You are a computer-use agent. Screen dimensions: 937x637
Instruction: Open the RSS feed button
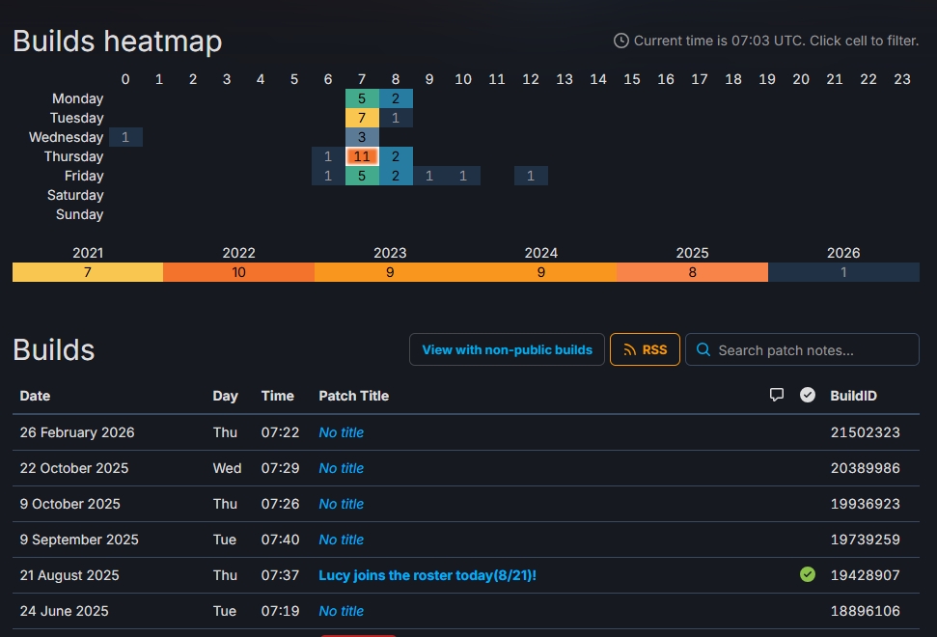(x=645, y=349)
